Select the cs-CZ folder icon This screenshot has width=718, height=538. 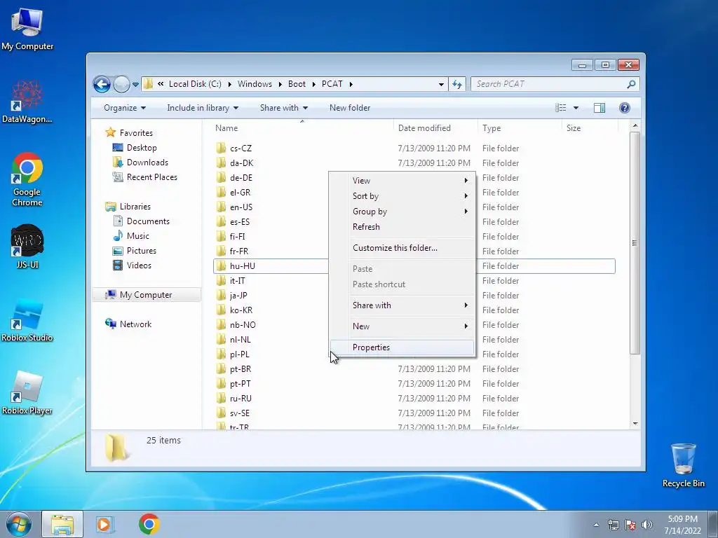[221, 148]
